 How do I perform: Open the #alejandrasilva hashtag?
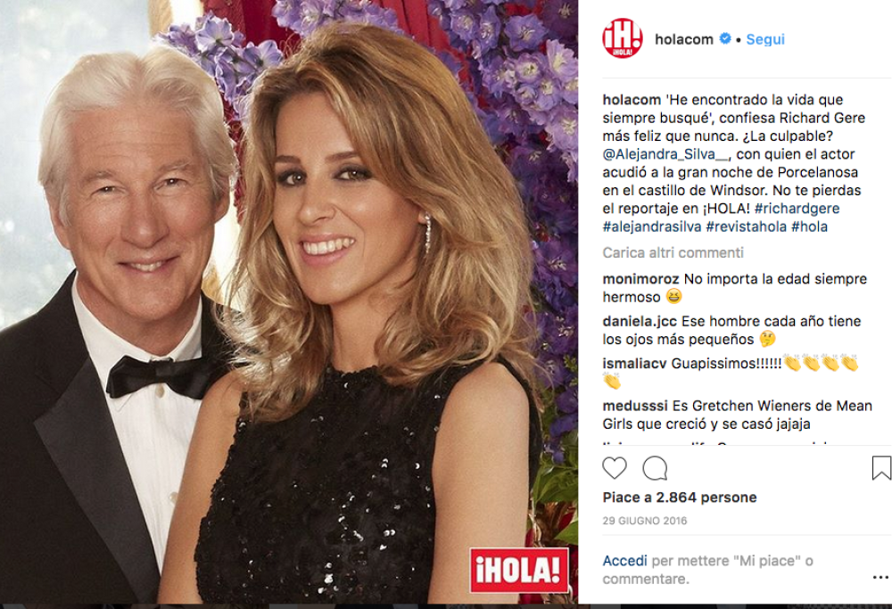652,226
